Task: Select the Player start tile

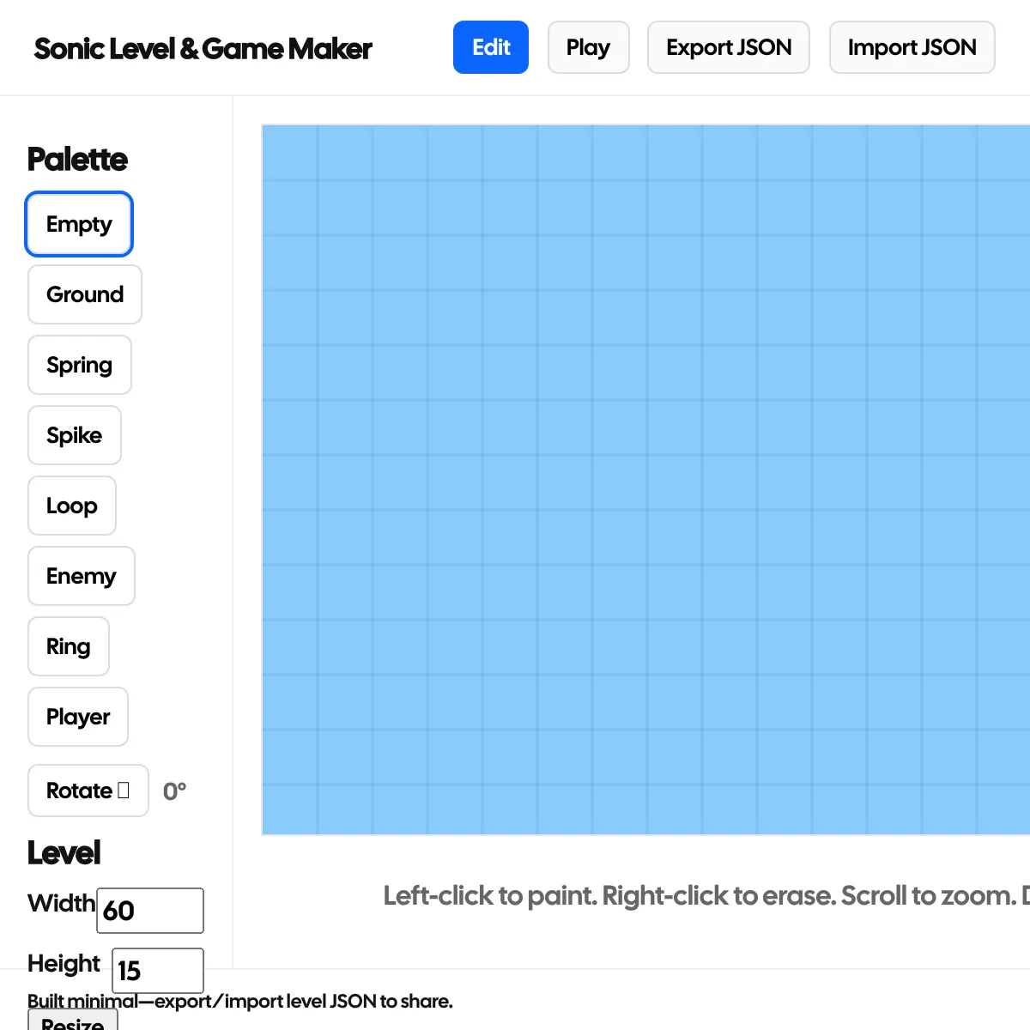Action: [78, 717]
